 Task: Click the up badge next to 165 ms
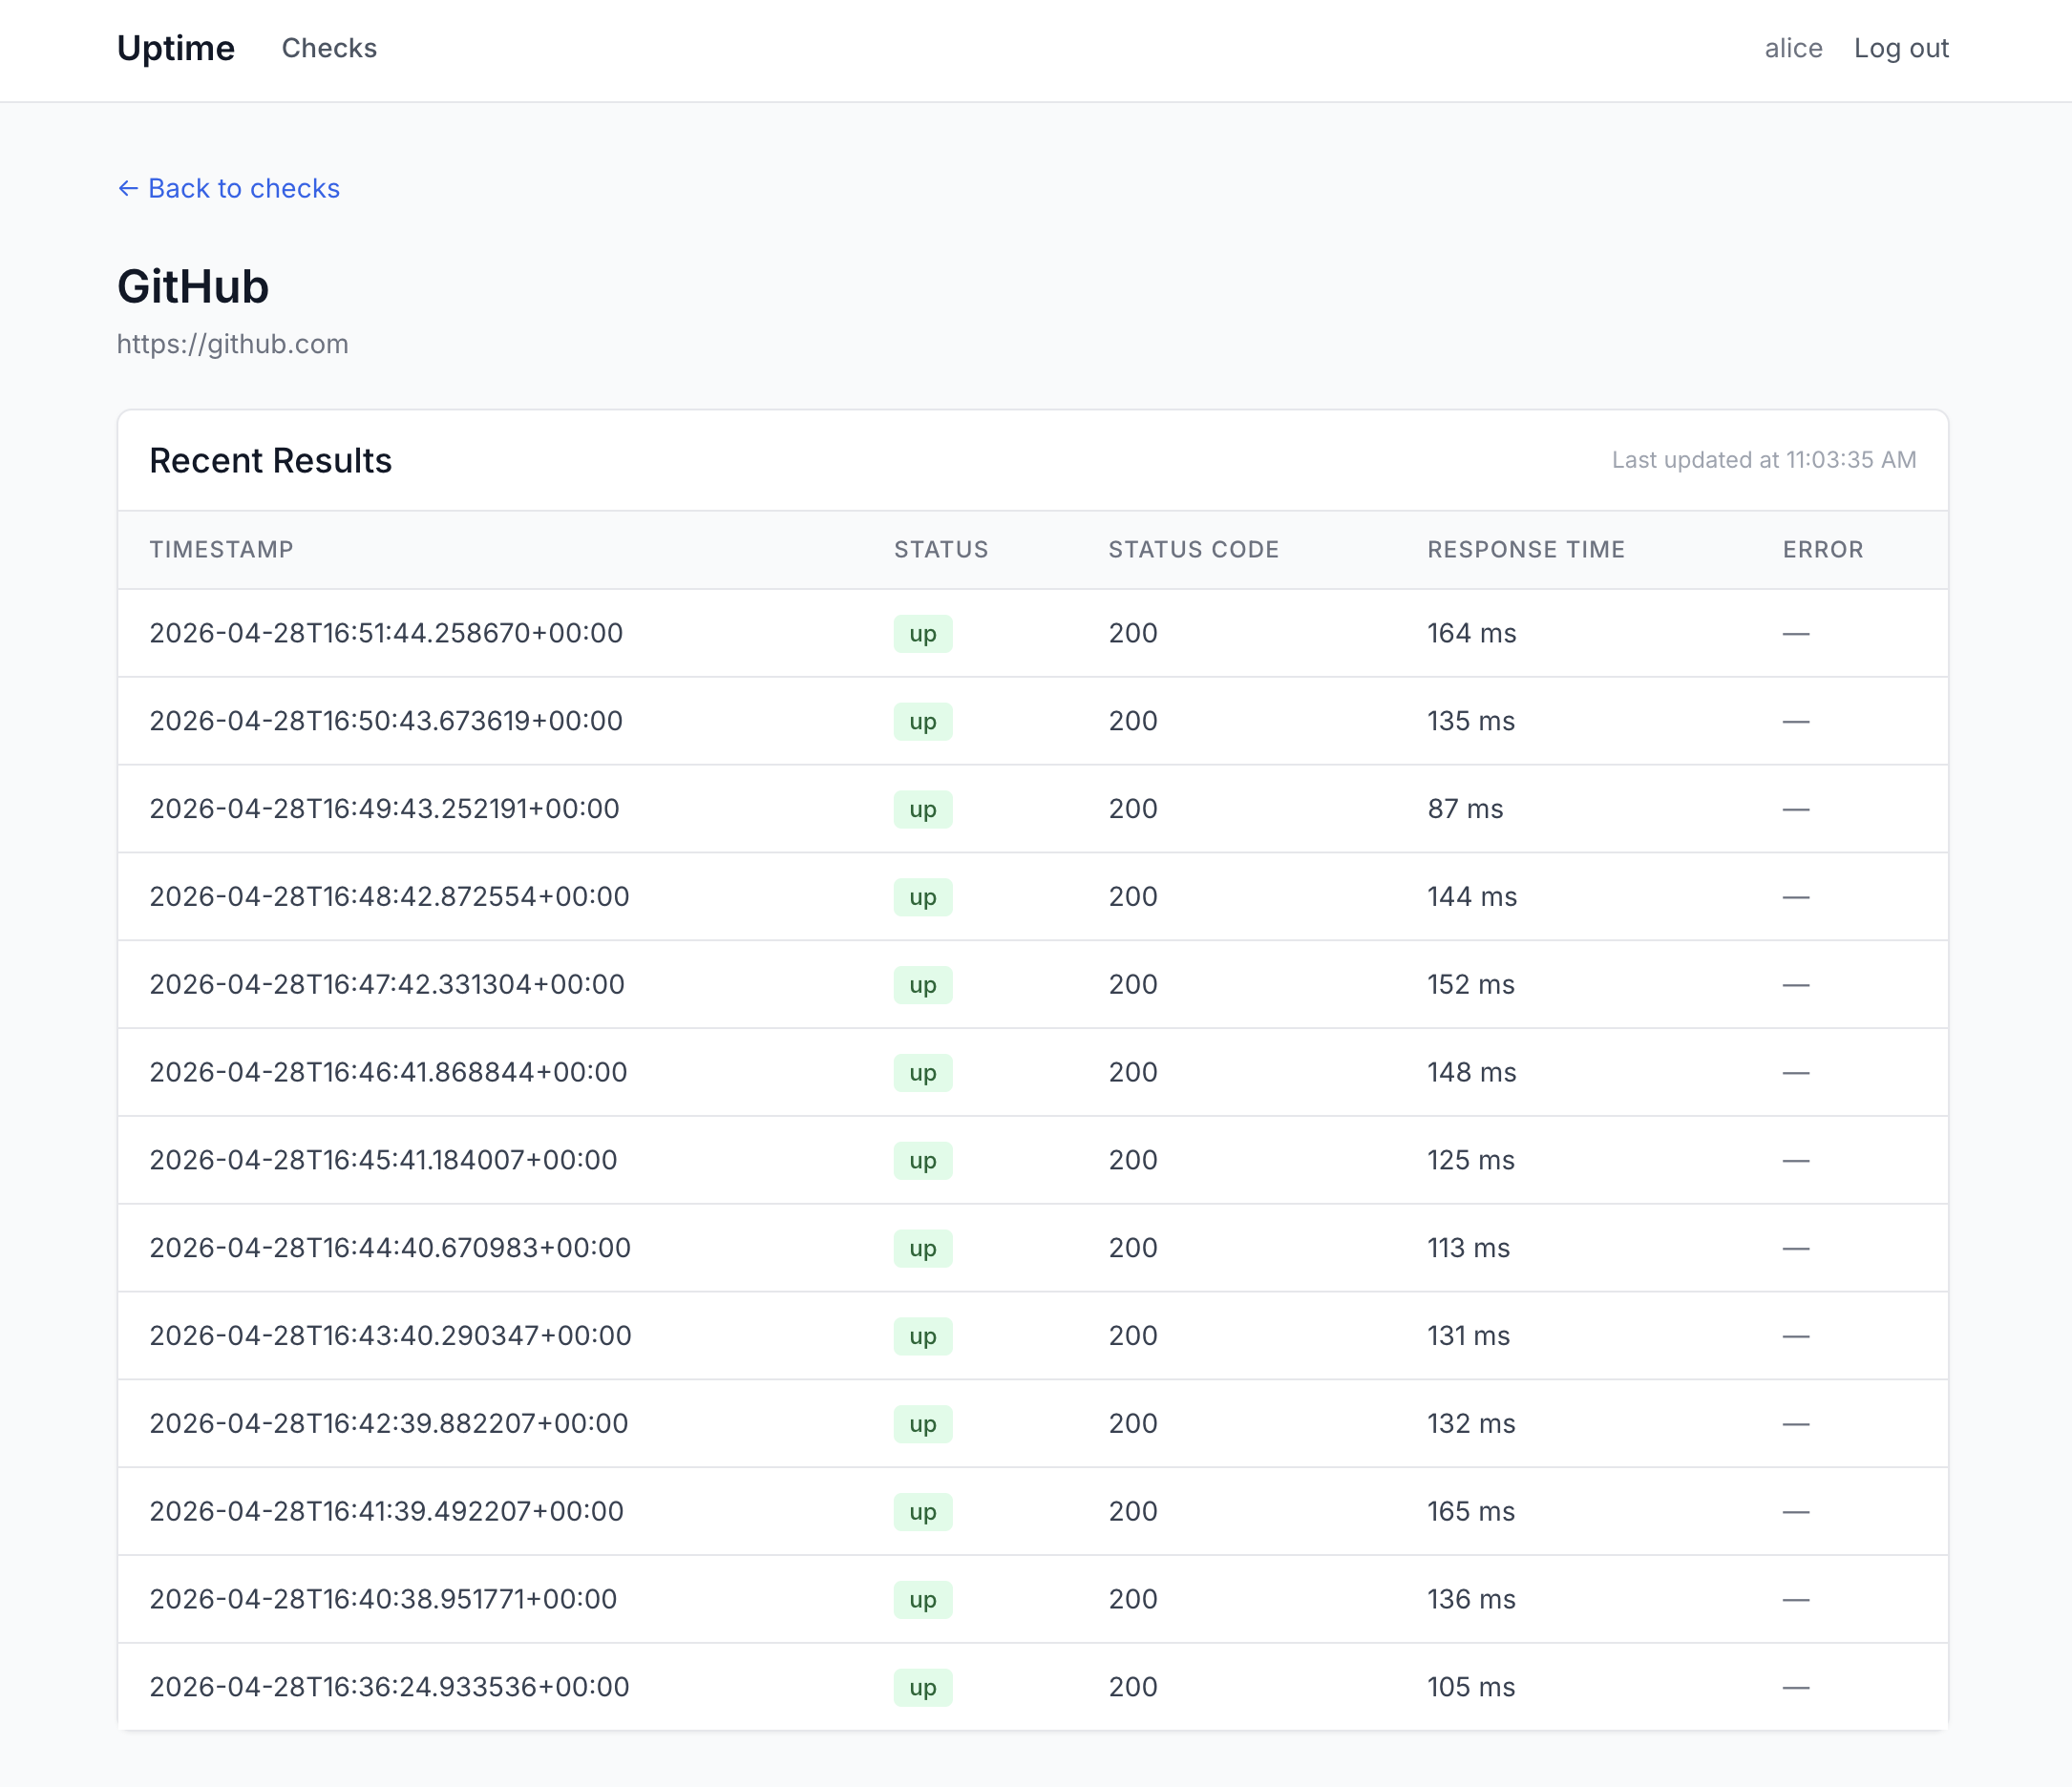click(x=922, y=1512)
